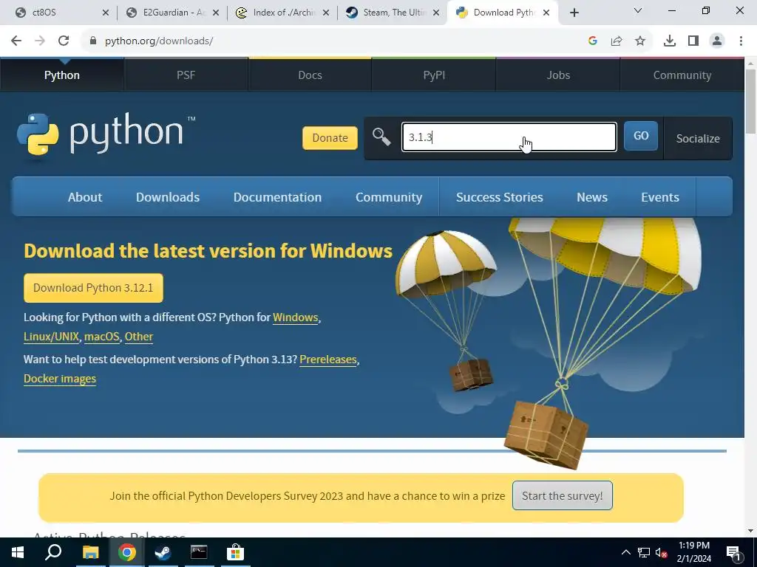Open the taskbar search icon

(x=53, y=552)
